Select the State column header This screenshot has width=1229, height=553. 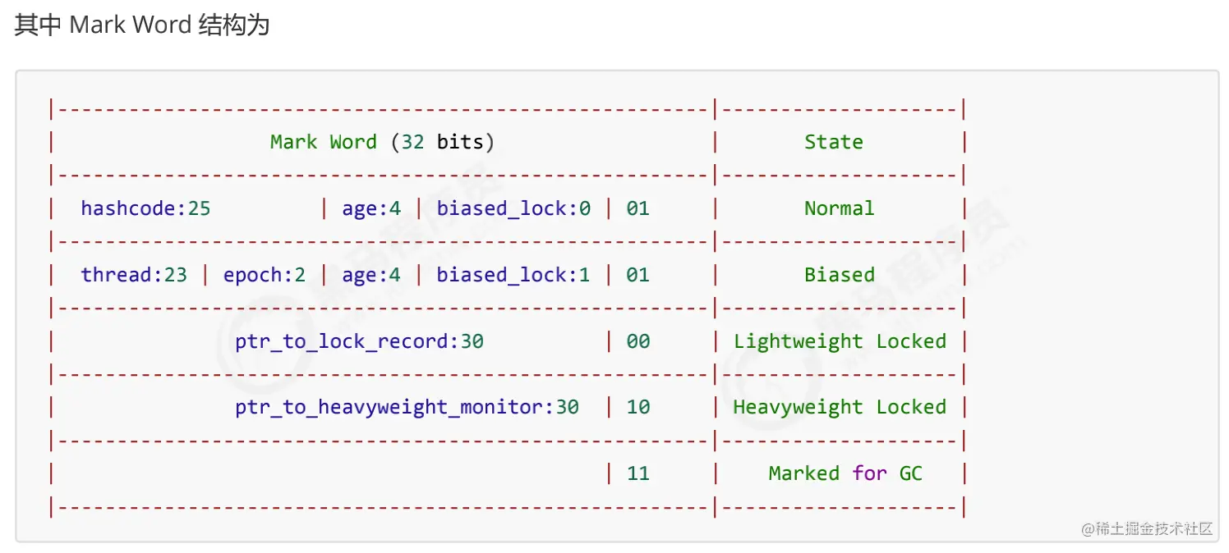tap(833, 142)
